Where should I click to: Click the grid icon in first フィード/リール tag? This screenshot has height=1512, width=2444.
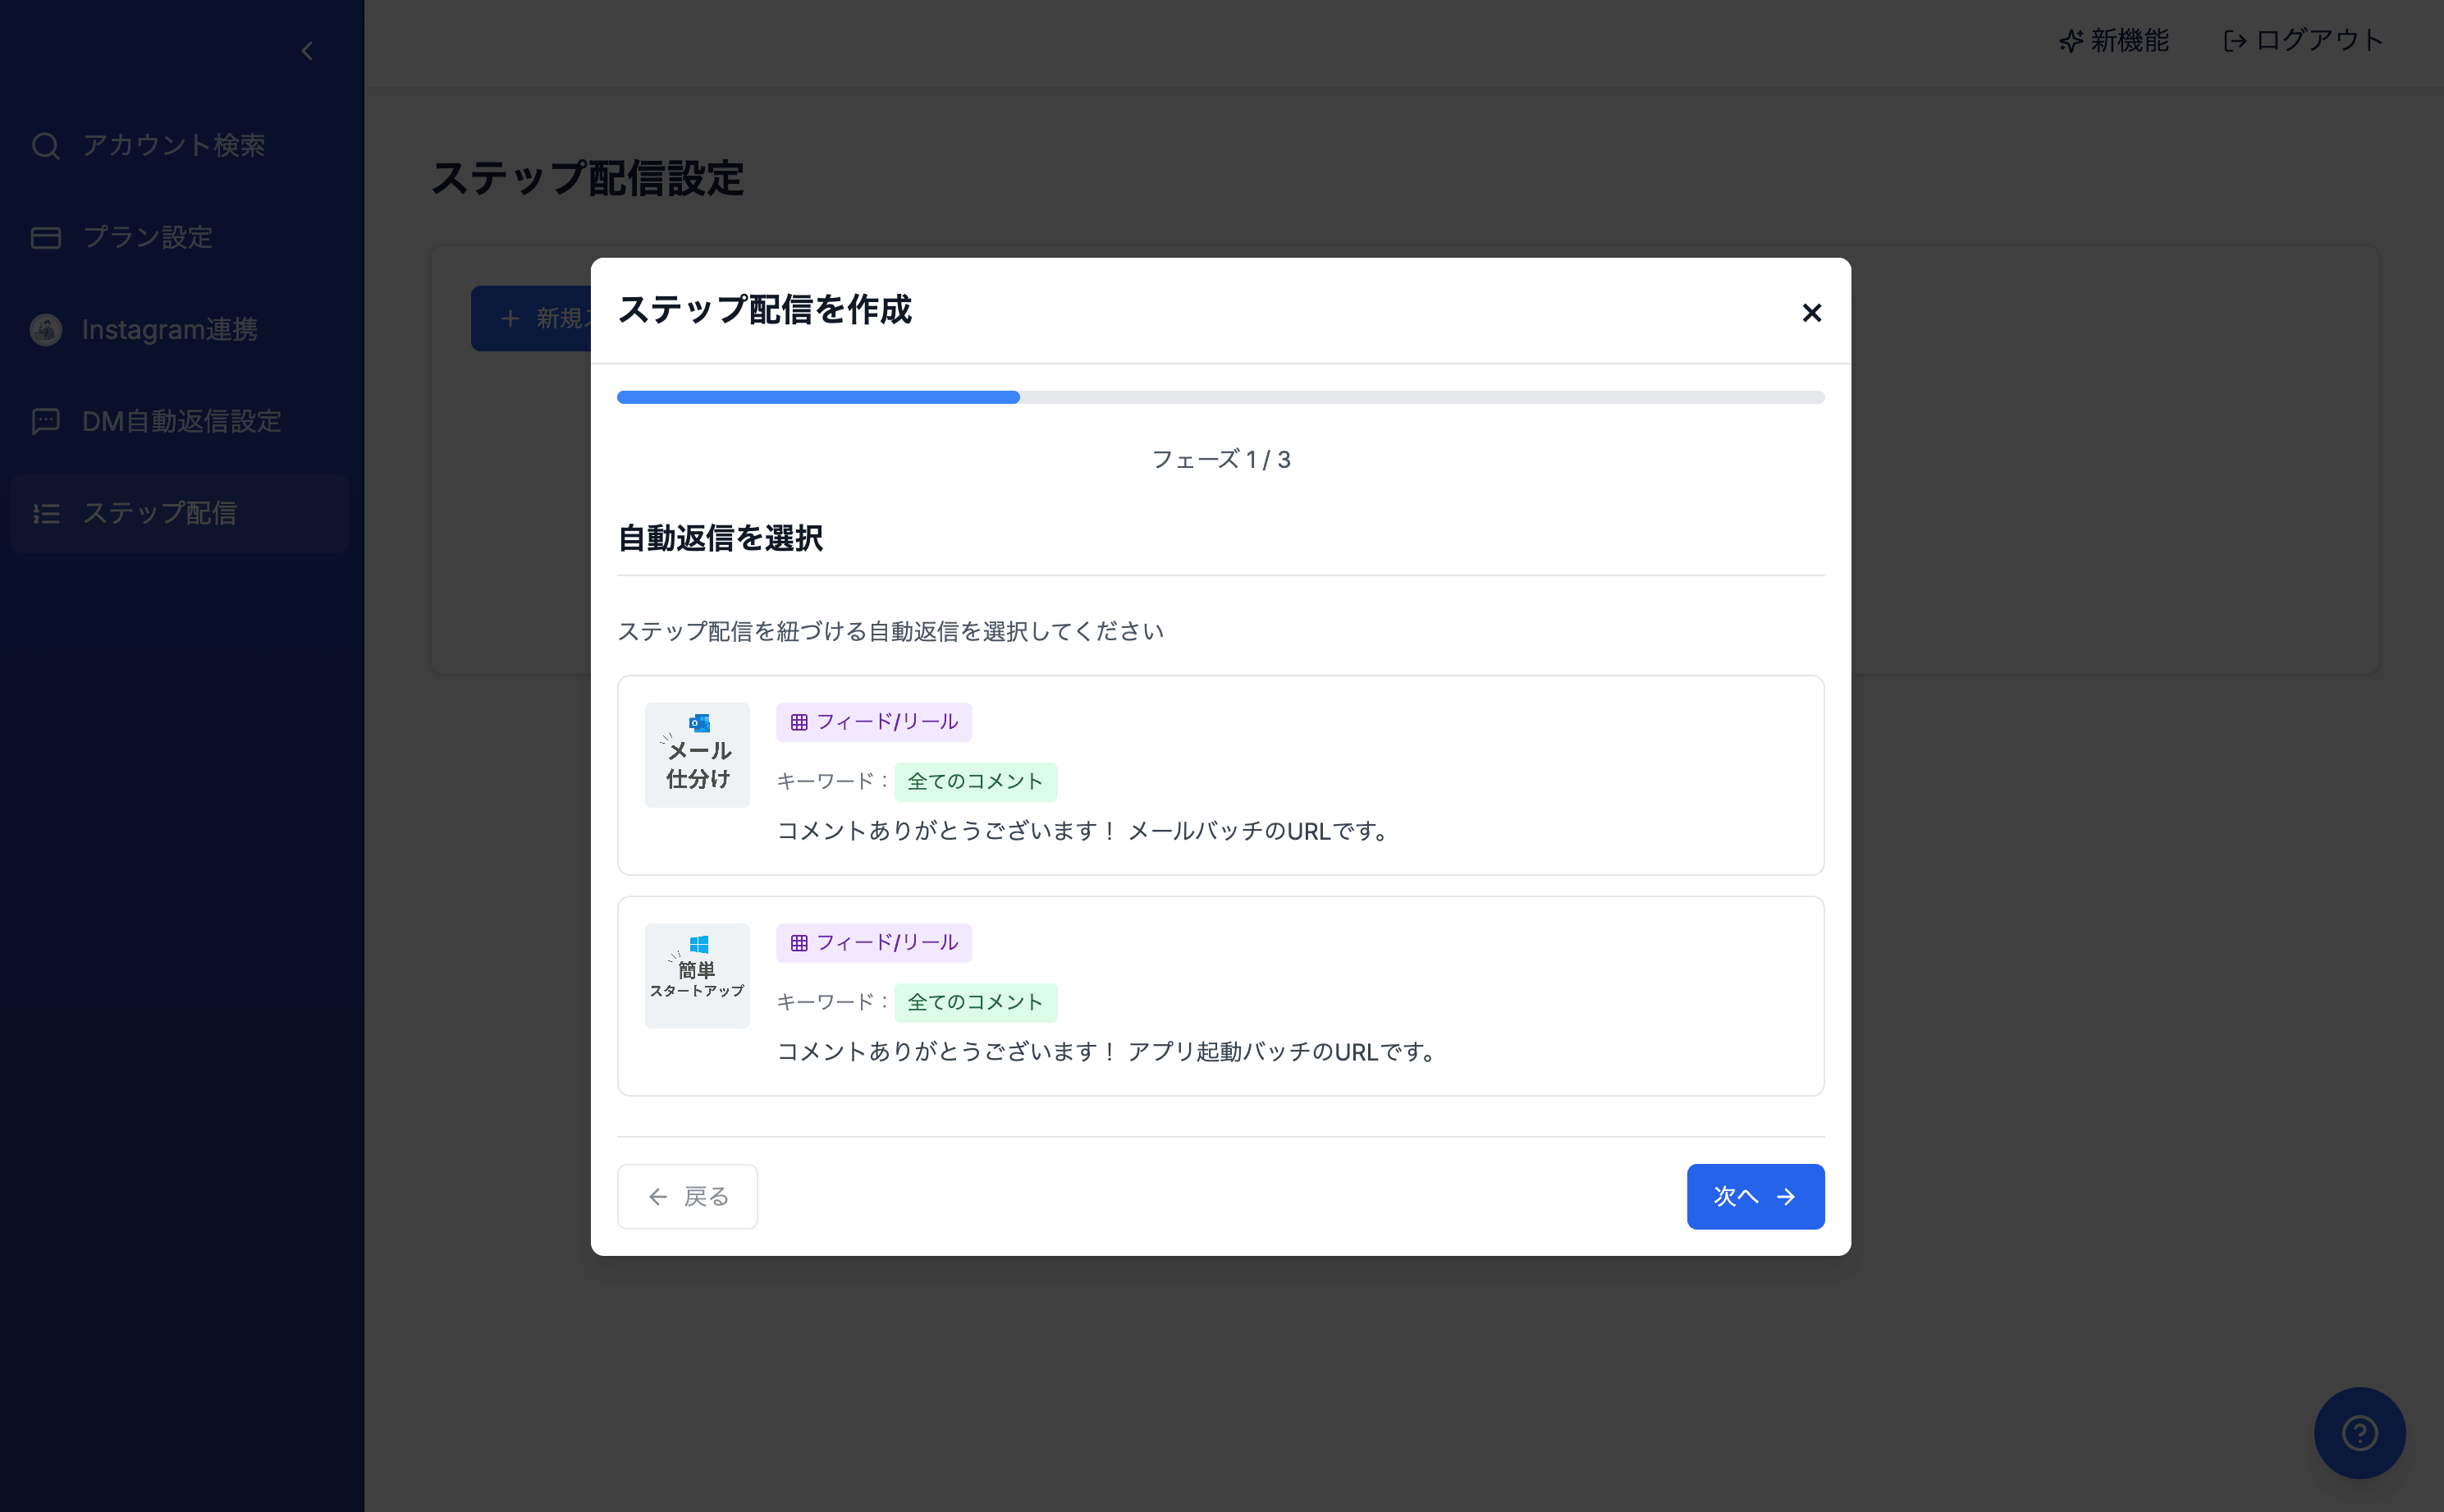pos(799,722)
